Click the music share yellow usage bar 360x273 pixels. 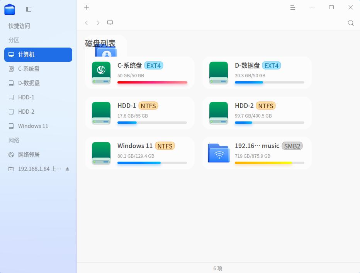tap(270, 163)
